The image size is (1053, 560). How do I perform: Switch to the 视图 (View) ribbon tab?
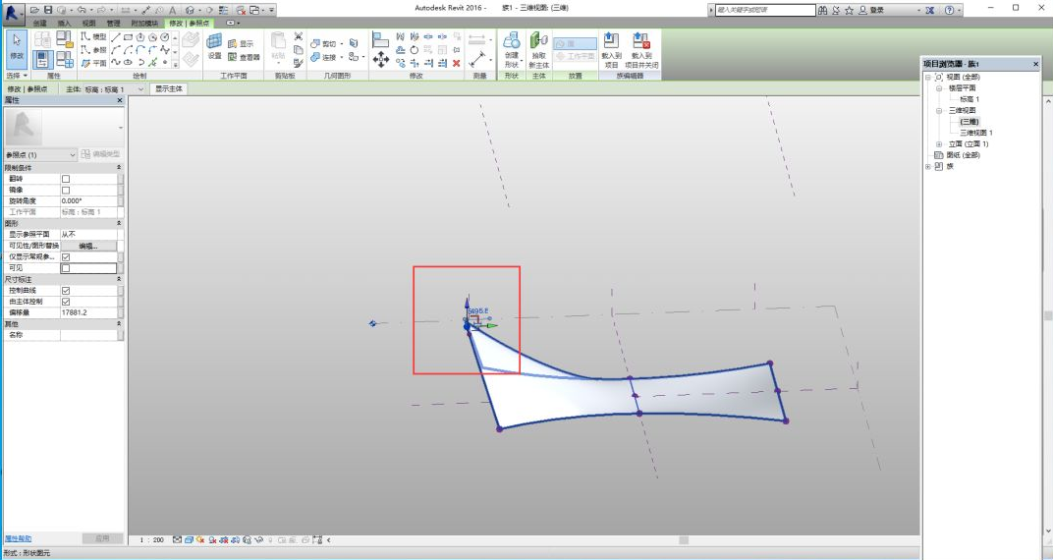88,22
